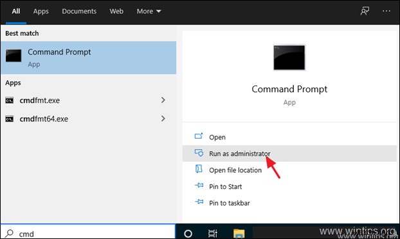Open the cmdfmt.exe result
Viewport: 400px width, 239px height.
click(79, 100)
